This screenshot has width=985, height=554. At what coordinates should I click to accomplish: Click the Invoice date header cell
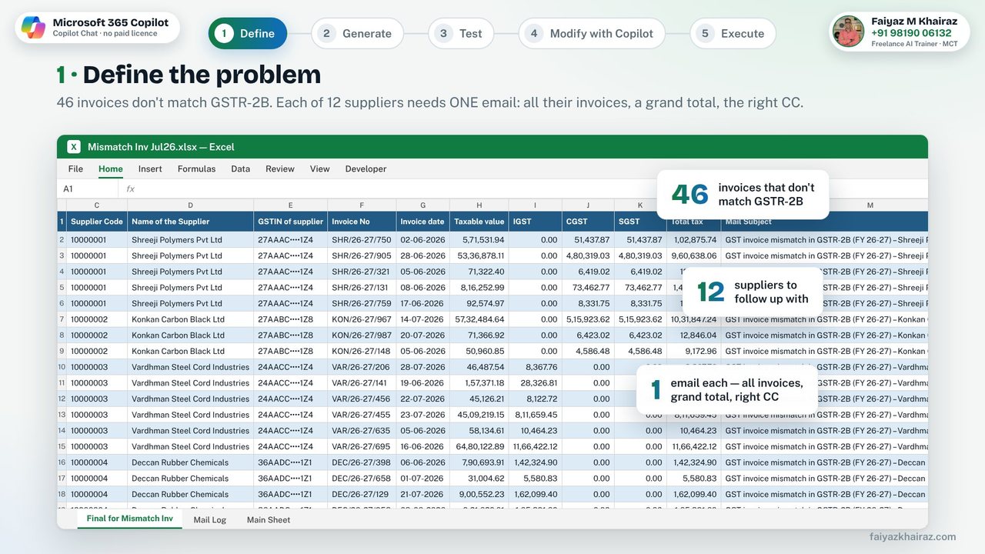click(x=422, y=222)
